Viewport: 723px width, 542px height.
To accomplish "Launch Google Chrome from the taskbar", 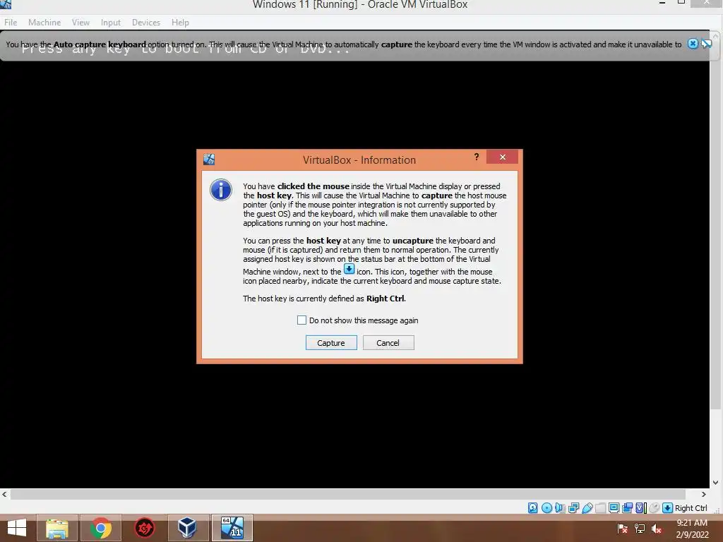I will pos(100,528).
